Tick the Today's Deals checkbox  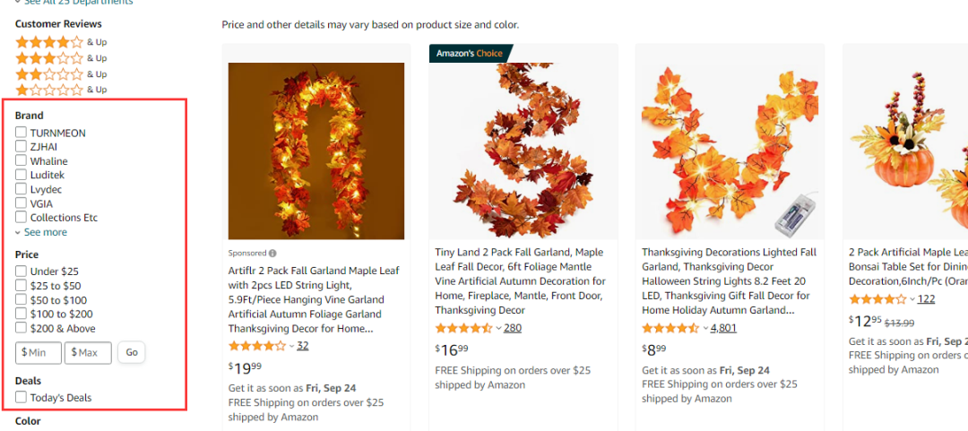click(21, 398)
